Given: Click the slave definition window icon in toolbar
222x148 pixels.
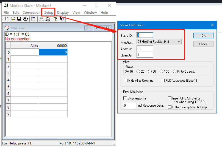Looking at the screenshot, I should (33, 19).
